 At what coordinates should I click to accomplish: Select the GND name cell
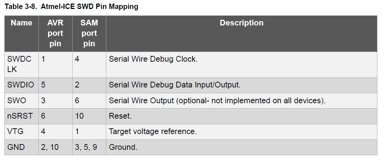16,147
